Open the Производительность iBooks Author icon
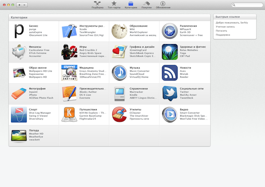Image resolution: width=265 pixels, height=187 pixels. point(69,93)
